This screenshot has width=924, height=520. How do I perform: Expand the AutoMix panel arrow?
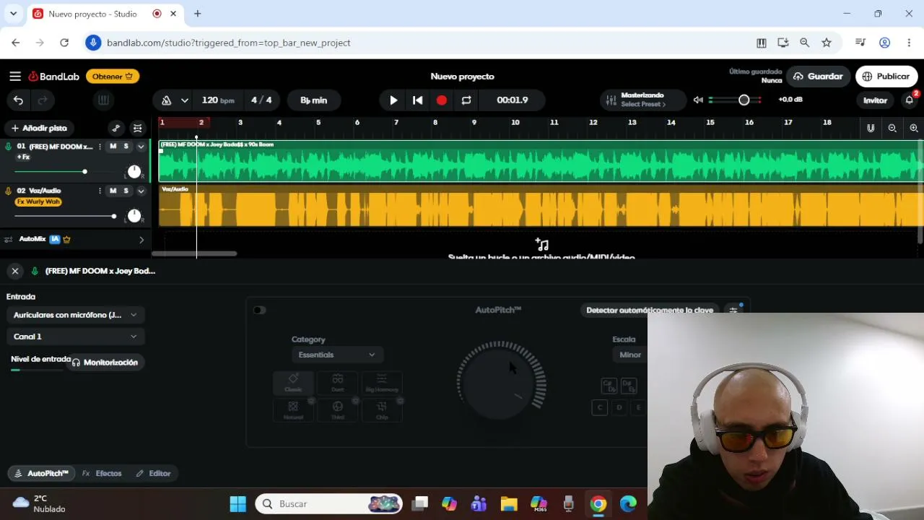pyautogui.click(x=141, y=239)
